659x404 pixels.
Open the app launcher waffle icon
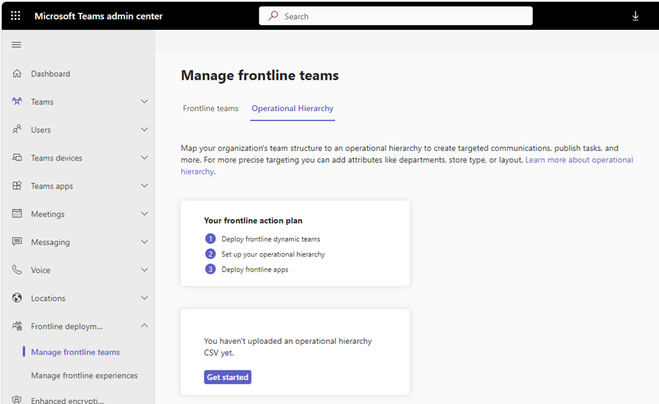[16, 16]
